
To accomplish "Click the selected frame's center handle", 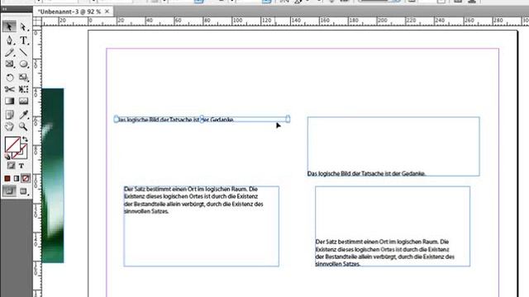I will click(x=202, y=119).
